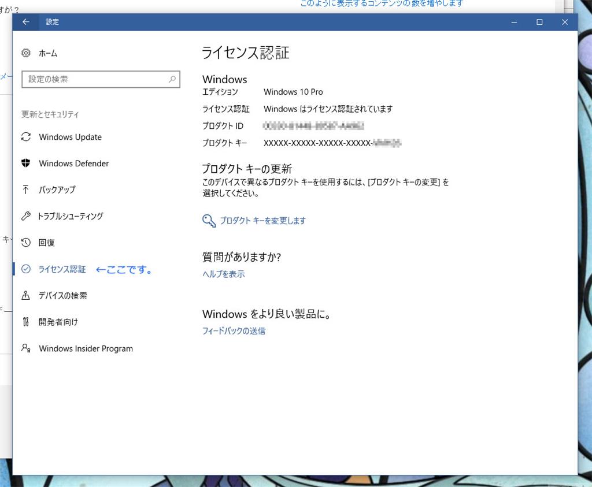Click the blurred Product ID value
The height and width of the screenshot is (487, 592).
click(x=313, y=125)
